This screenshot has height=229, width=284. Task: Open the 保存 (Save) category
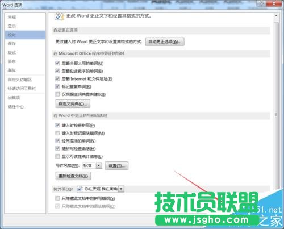pyautogui.click(x=25, y=44)
